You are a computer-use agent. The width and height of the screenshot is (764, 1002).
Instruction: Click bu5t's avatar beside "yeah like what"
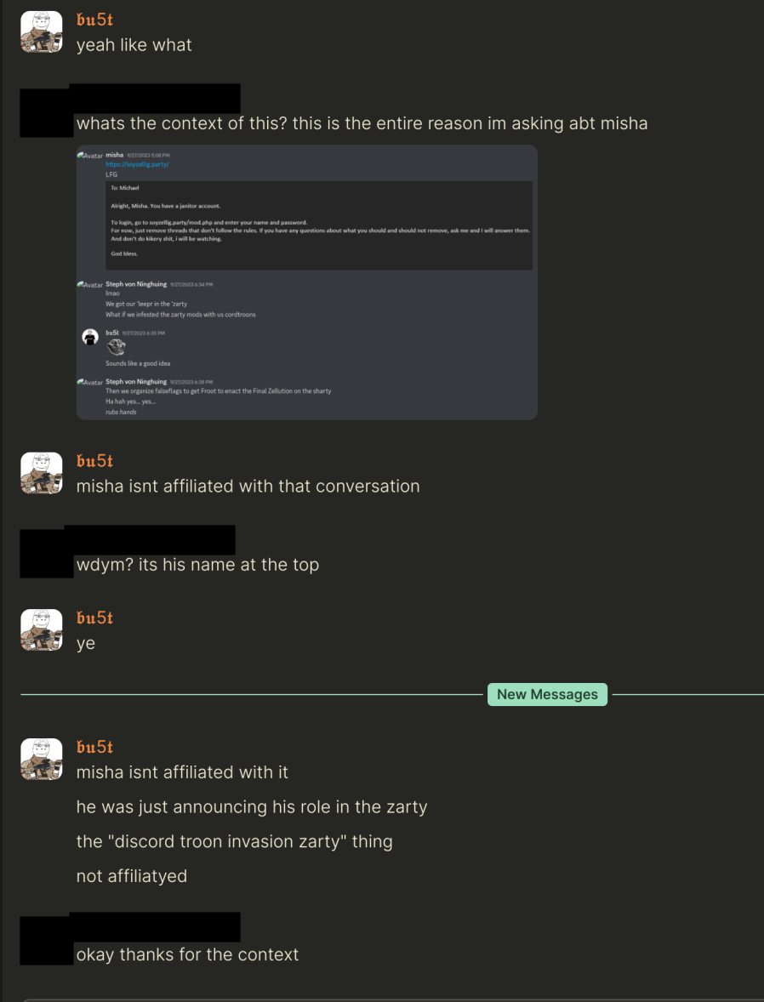point(42,32)
